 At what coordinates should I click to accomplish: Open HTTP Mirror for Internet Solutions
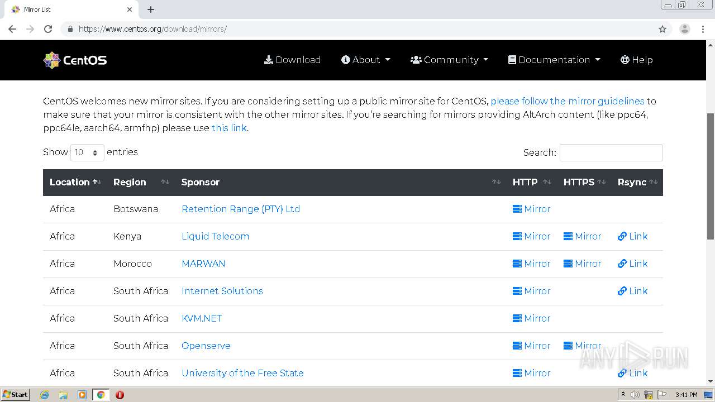tap(531, 291)
